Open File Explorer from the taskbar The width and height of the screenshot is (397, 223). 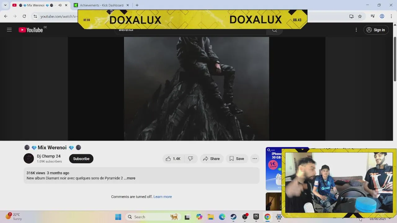point(211,217)
